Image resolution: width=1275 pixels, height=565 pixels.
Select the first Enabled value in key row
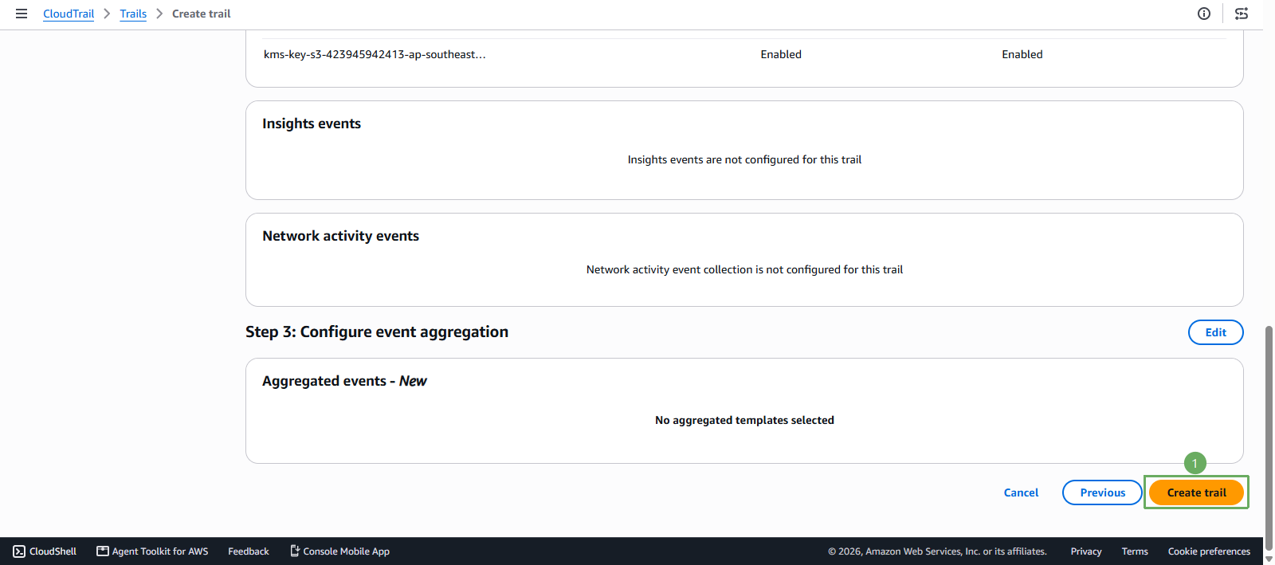pos(781,54)
